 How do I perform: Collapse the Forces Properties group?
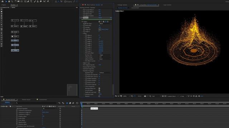[x=84, y=86]
